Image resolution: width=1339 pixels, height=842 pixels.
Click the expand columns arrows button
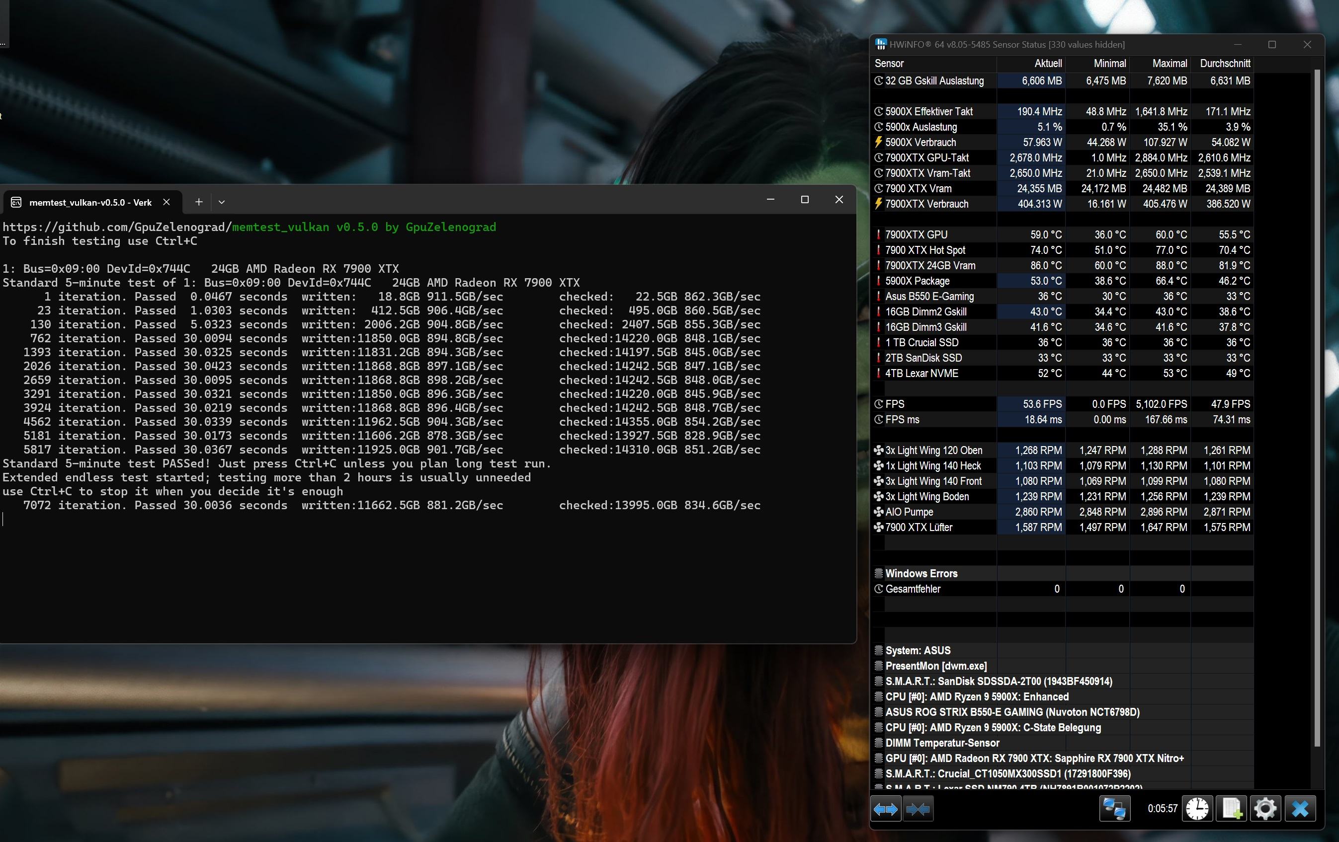click(x=885, y=809)
